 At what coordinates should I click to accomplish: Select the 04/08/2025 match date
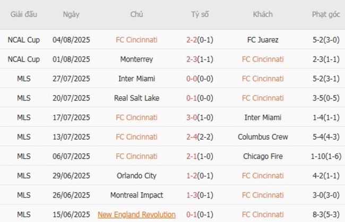pos(71,39)
